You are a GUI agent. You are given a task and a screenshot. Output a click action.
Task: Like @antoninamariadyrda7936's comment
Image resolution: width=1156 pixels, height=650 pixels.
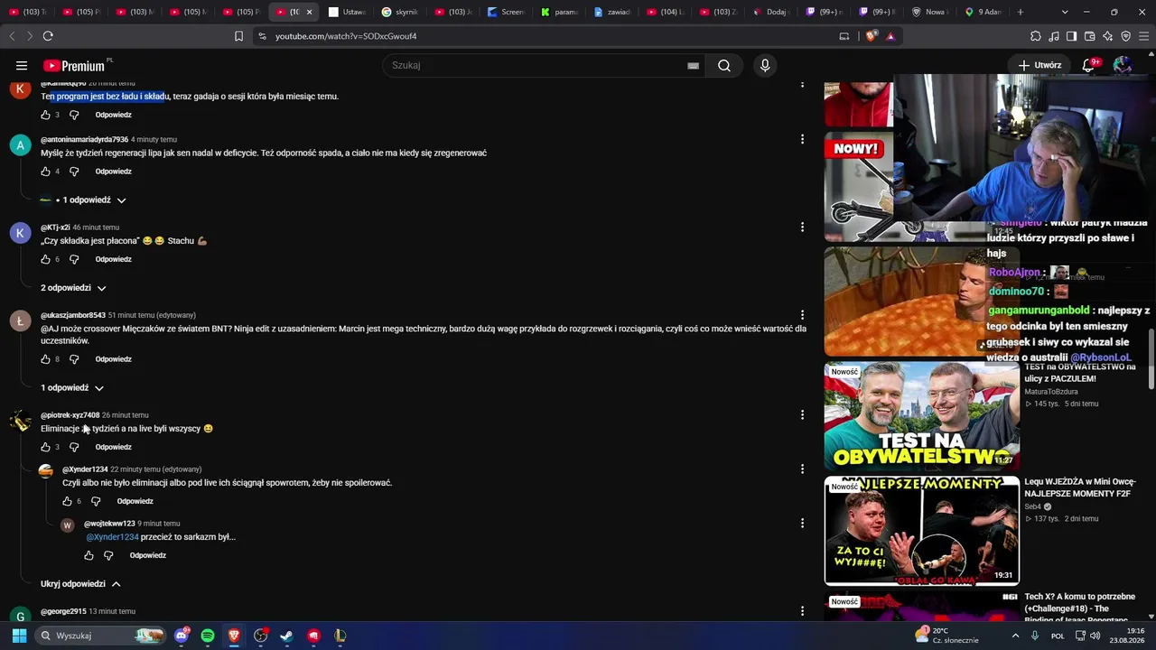45,172
